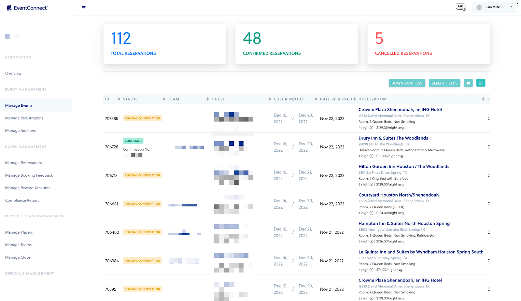Screen dimensions: 521x301
Task: Open La Quinta Inn and Suites link
Action: click(421, 252)
